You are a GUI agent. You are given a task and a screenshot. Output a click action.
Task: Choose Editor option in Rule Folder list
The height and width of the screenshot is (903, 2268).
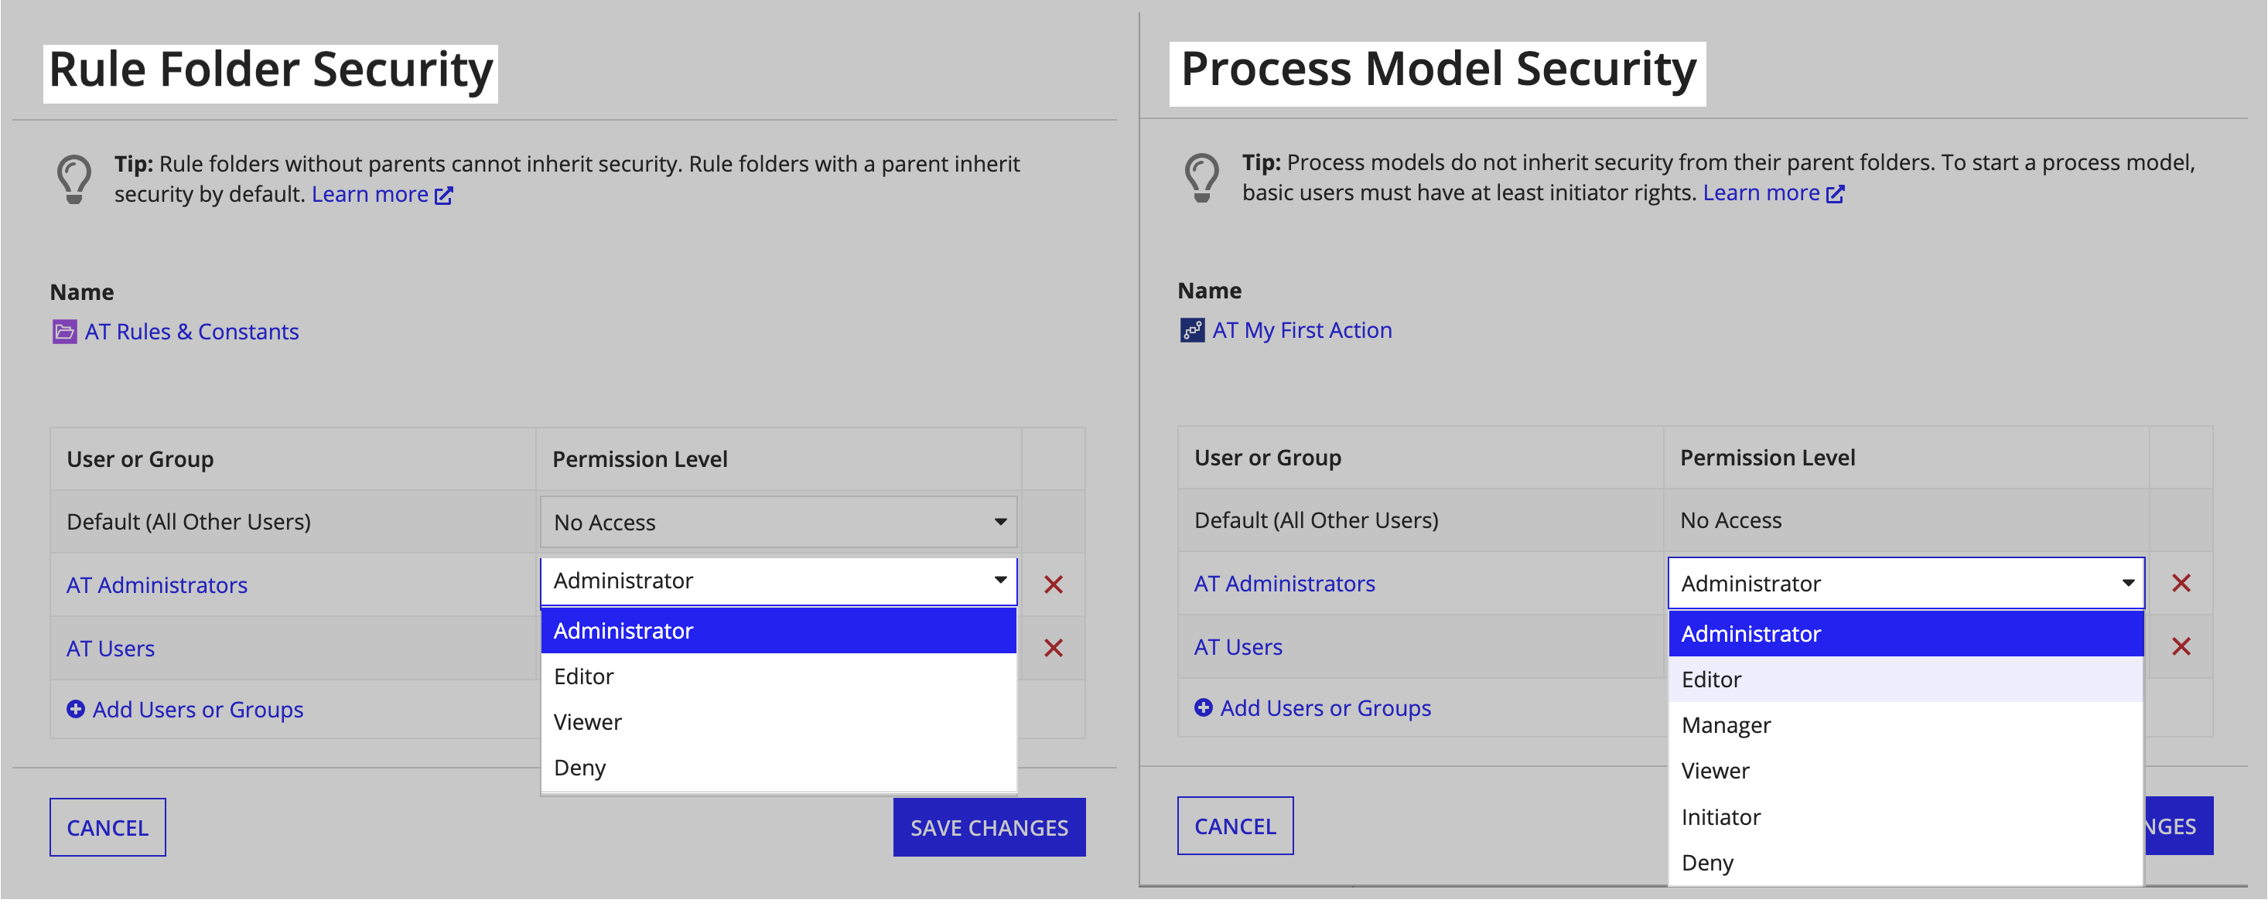[x=778, y=676]
